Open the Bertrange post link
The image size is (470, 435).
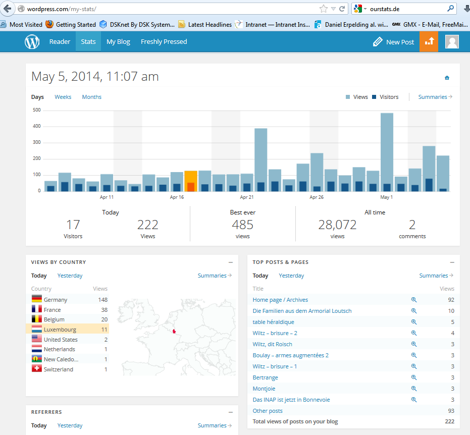265,377
